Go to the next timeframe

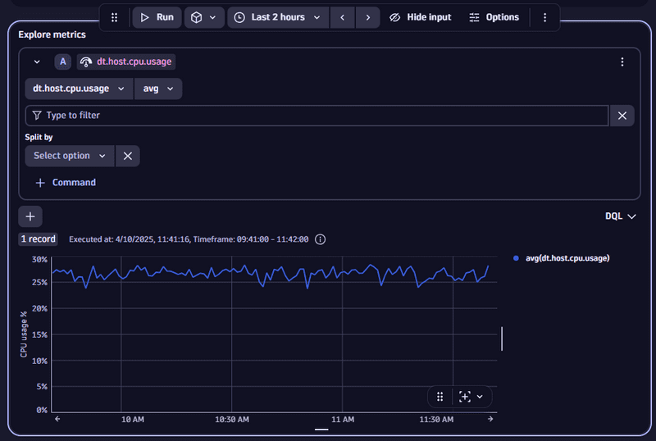coord(367,17)
